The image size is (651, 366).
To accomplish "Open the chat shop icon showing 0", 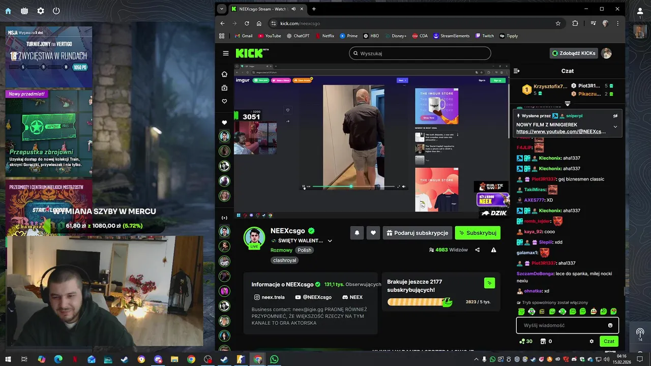I will 546,341.
